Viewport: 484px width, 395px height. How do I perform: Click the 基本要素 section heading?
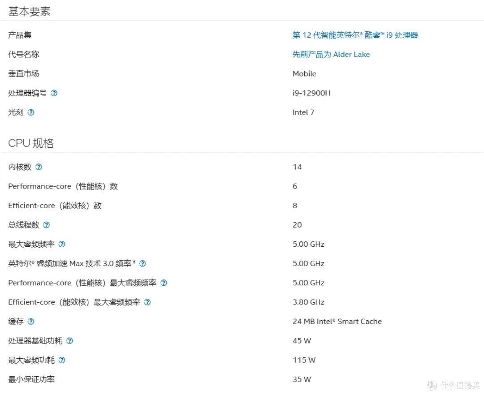pyautogui.click(x=29, y=12)
